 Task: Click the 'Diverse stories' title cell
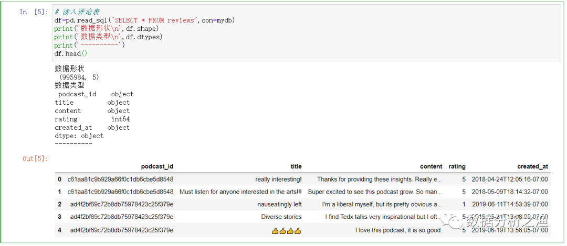tap(281, 217)
